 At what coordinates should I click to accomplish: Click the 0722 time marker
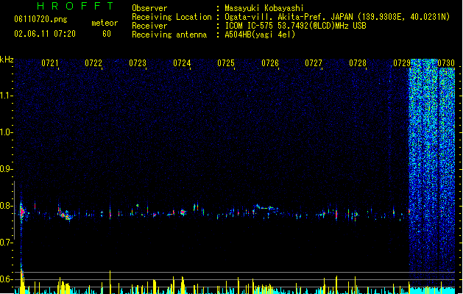93,63
